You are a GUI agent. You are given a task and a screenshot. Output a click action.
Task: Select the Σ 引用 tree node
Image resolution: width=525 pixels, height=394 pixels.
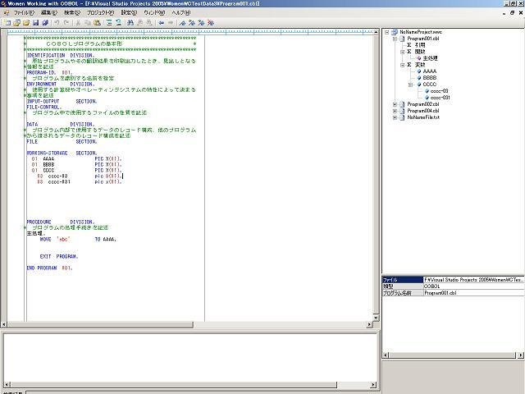point(420,45)
